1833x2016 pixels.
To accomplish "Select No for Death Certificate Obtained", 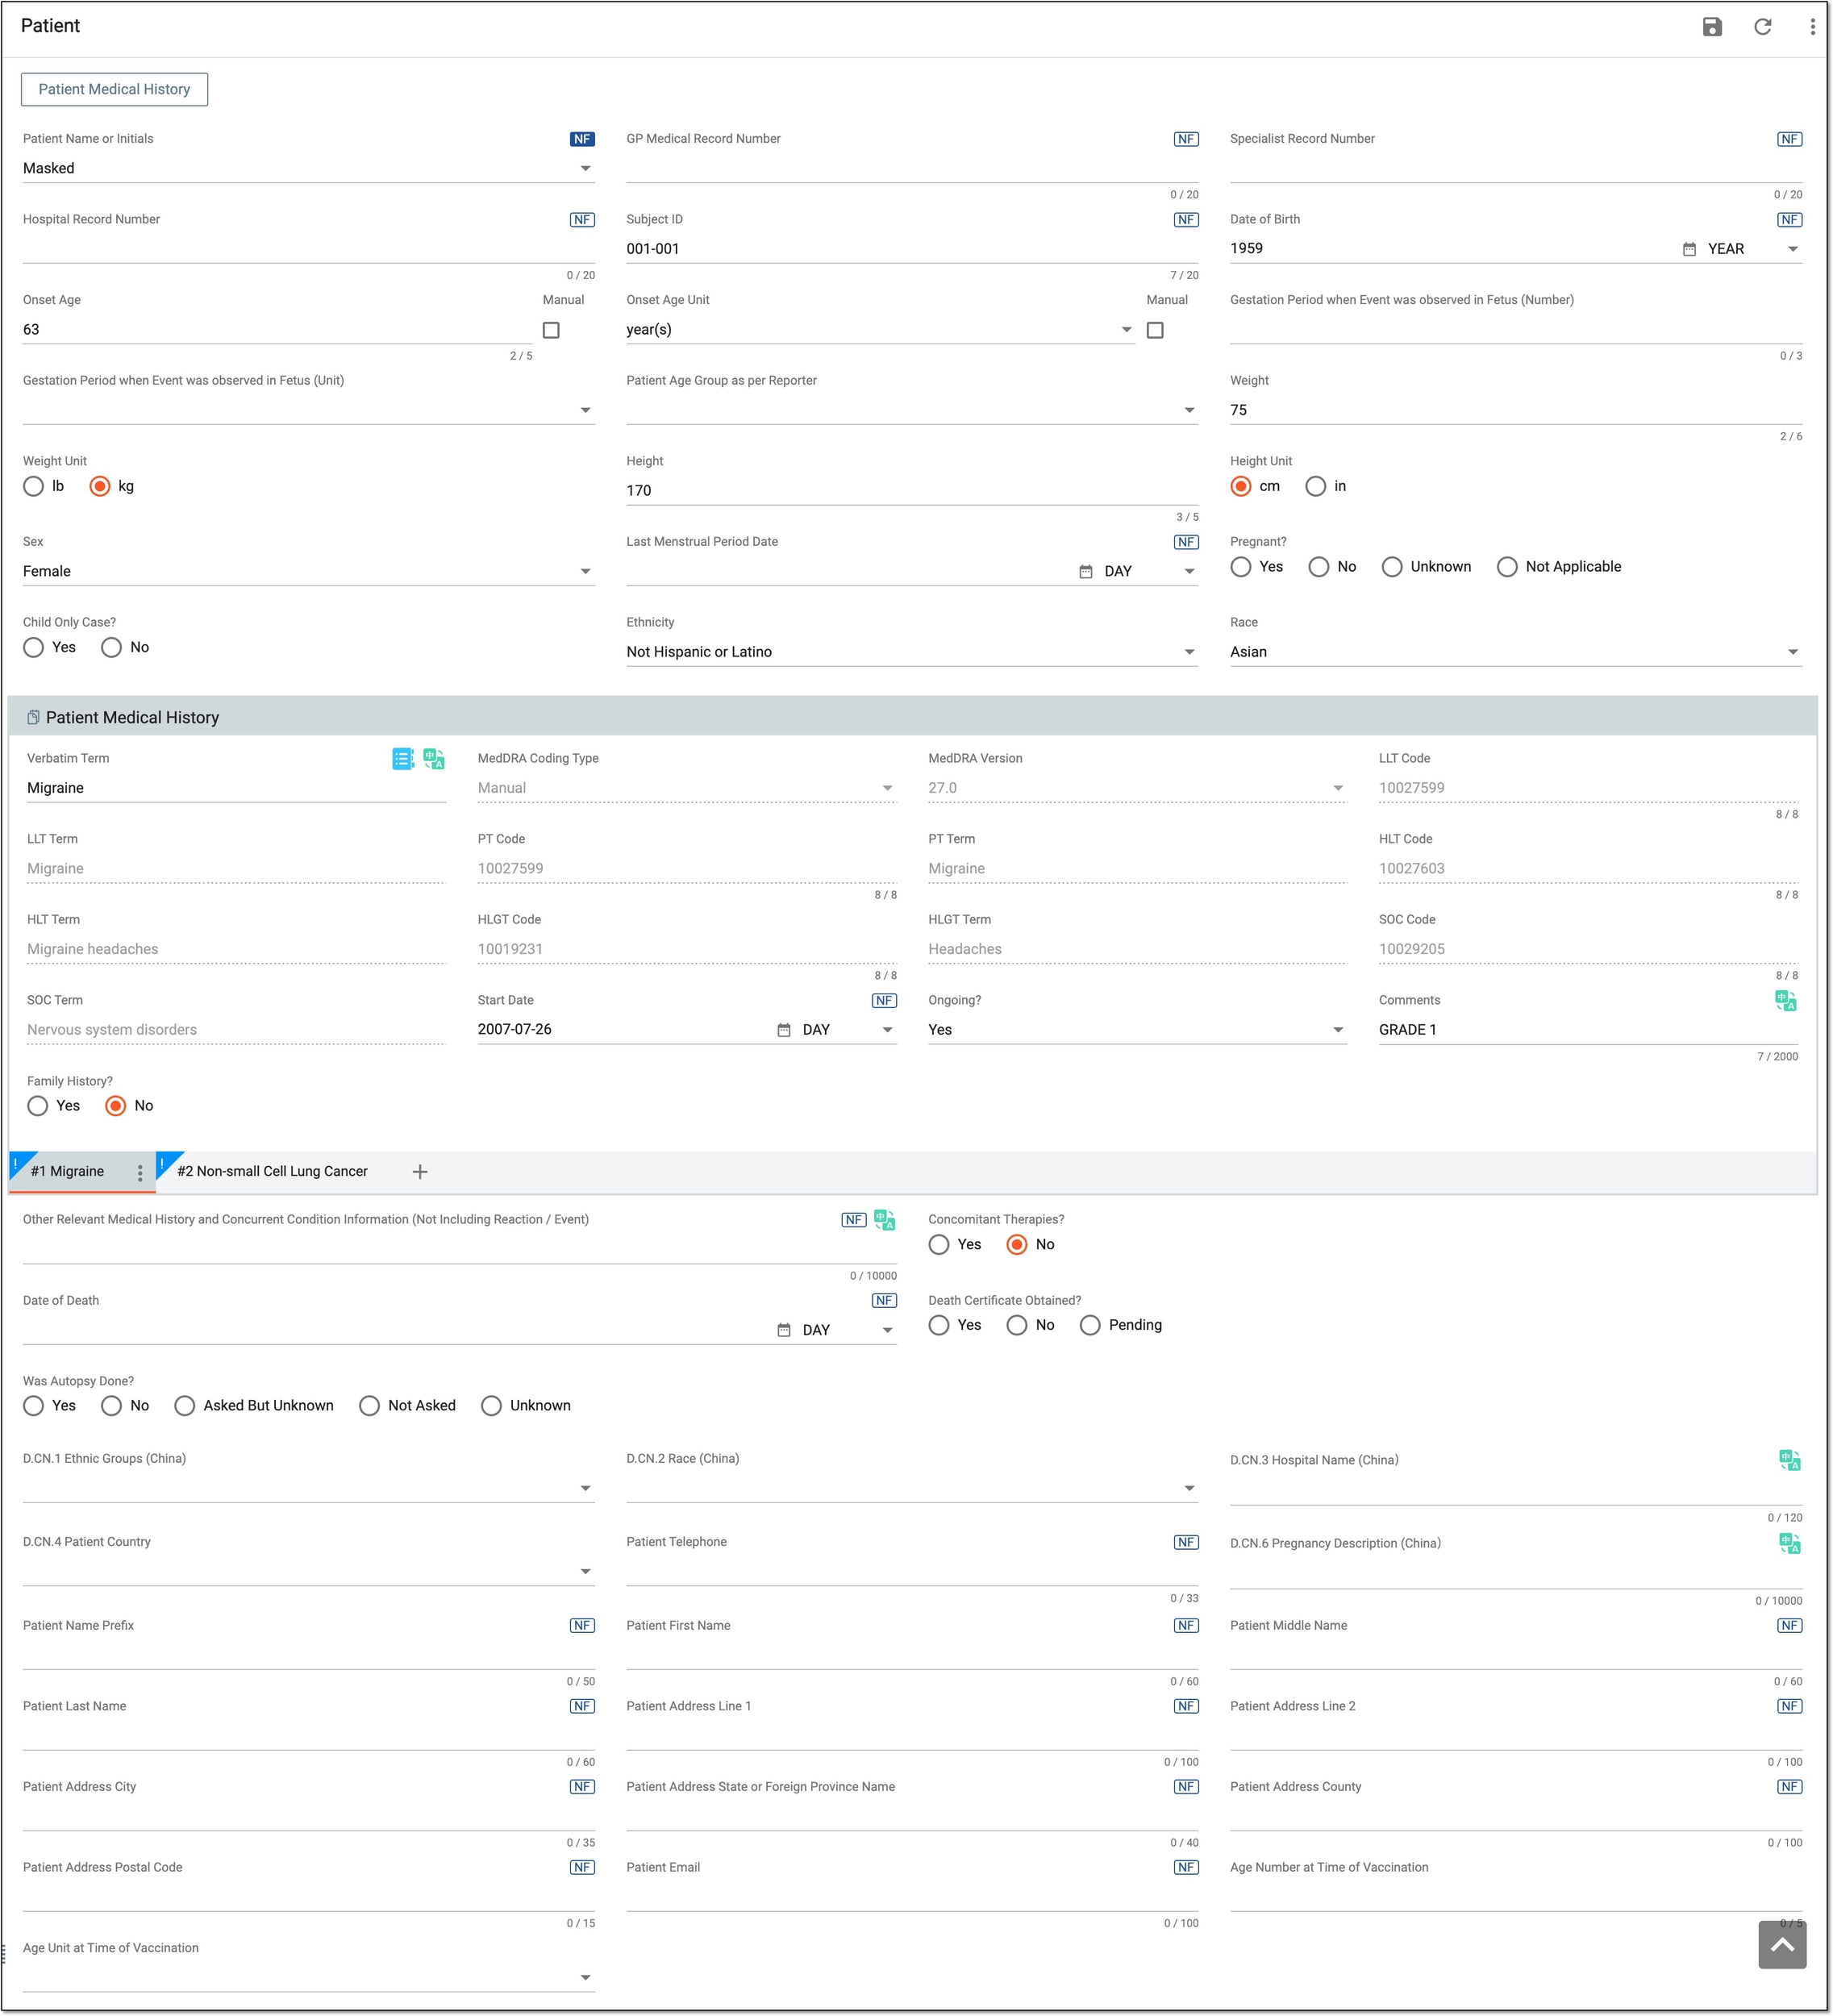I will point(1017,1326).
